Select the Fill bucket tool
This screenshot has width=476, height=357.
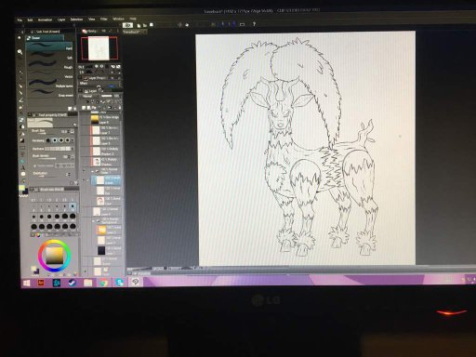[22, 126]
